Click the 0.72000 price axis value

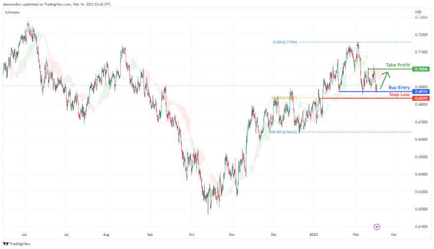[x=421, y=35]
